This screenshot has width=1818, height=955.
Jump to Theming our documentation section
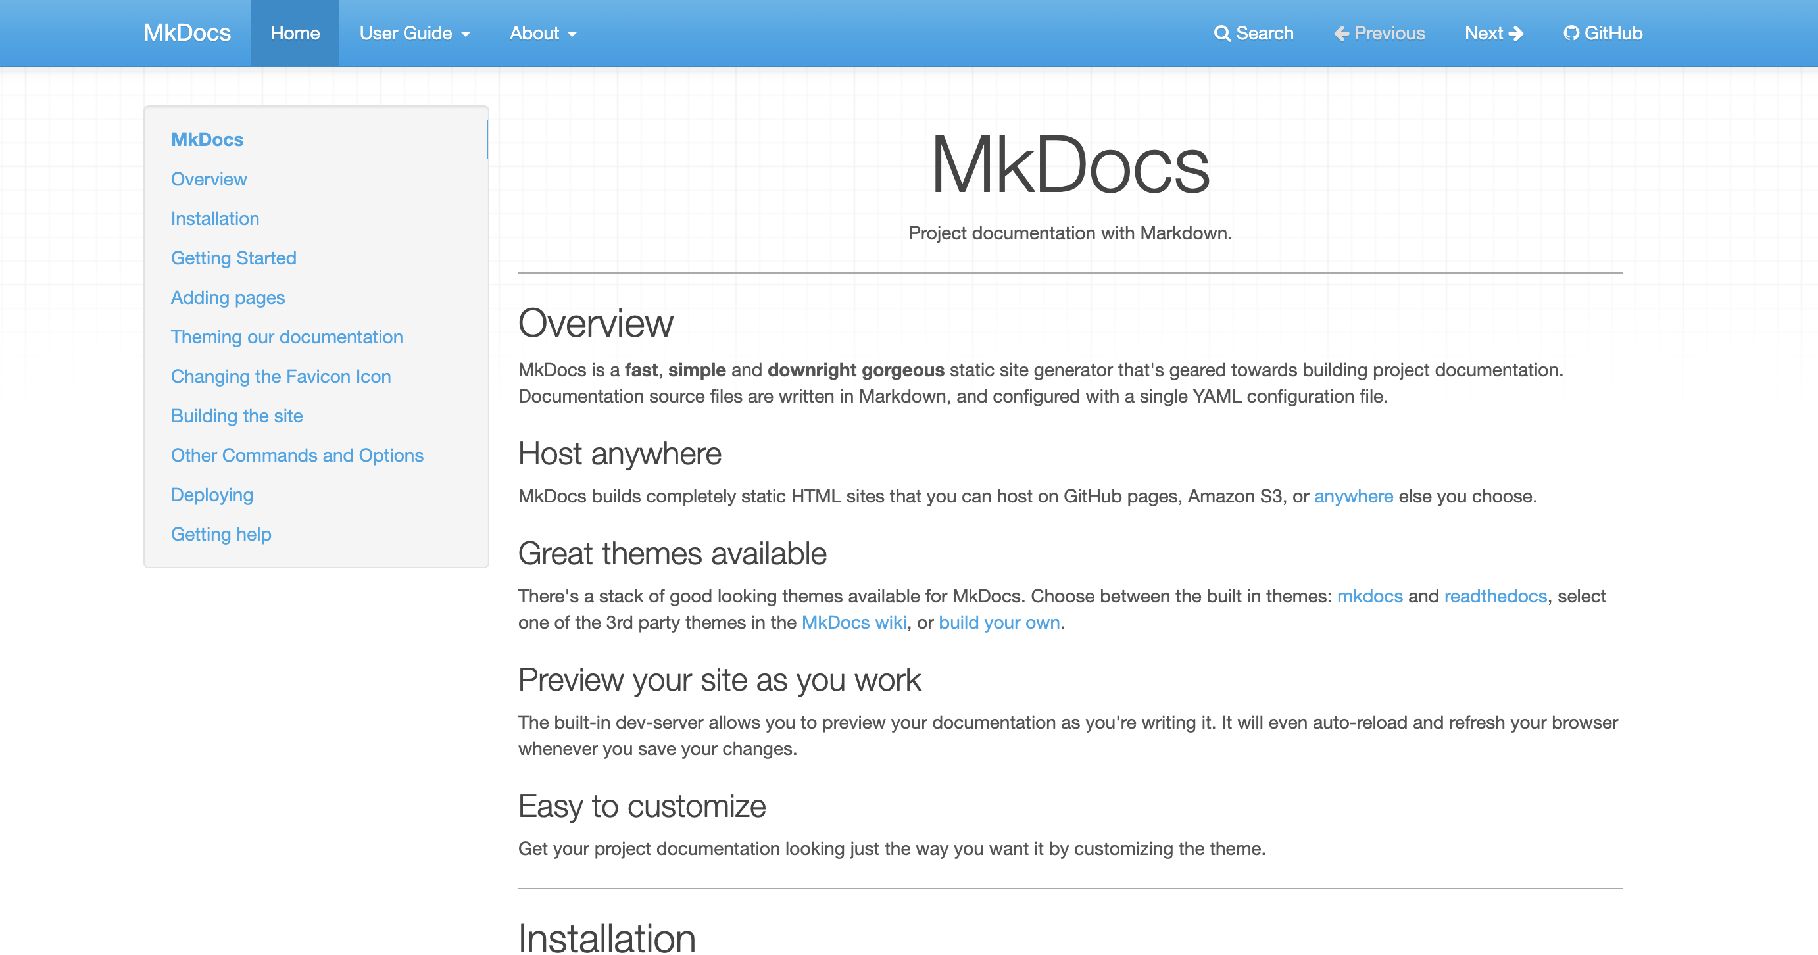pyautogui.click(x=287, y=337)
